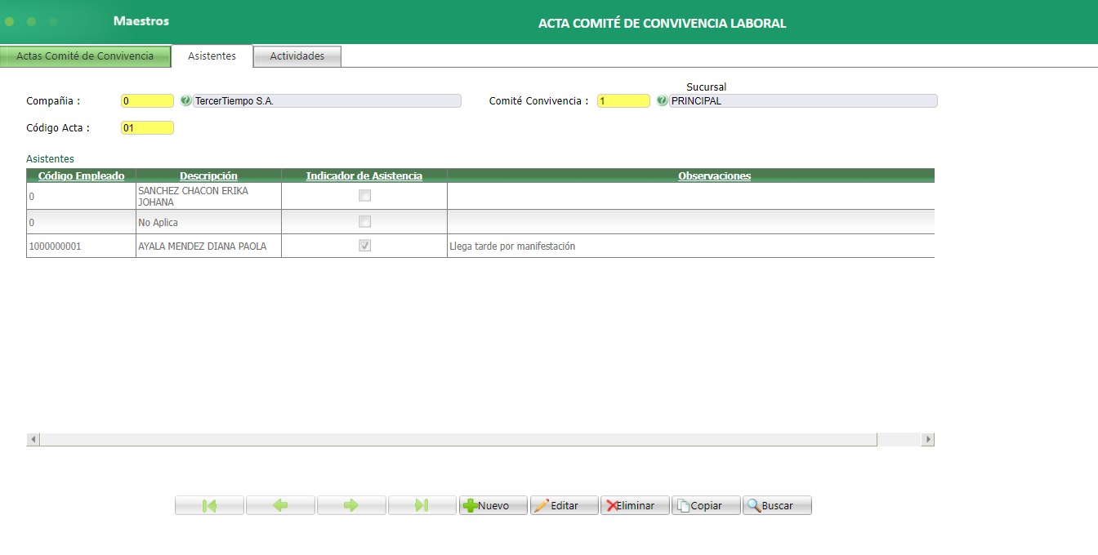Click the horizontal scrollbar right arrow
Screen dimensions: 1098x555
click(x=927, y=439)
